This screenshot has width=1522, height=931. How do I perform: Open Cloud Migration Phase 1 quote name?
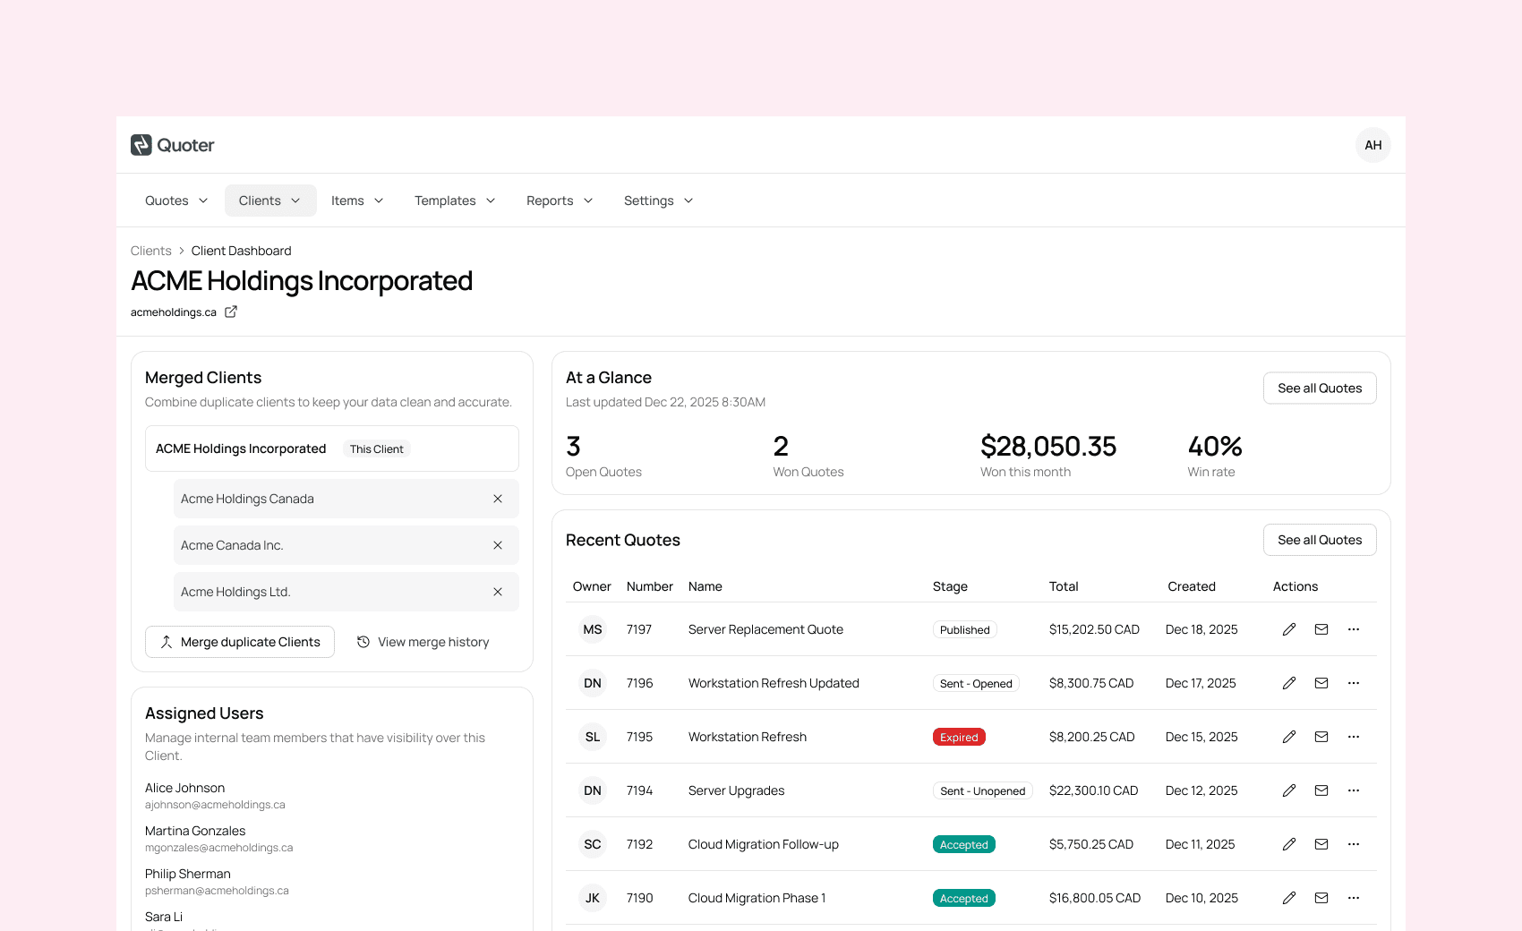[757, 898]
